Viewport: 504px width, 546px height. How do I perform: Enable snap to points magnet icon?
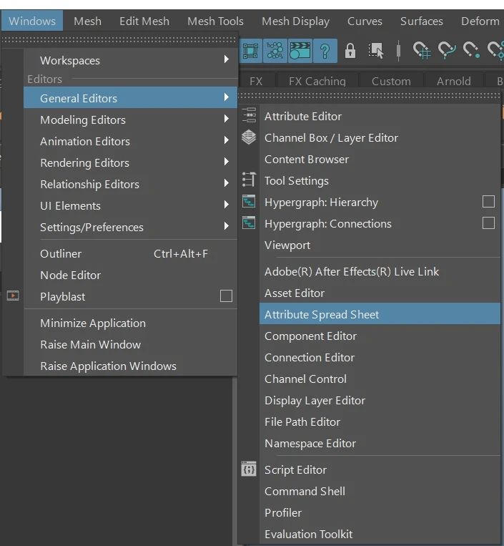tap(471, 51)
